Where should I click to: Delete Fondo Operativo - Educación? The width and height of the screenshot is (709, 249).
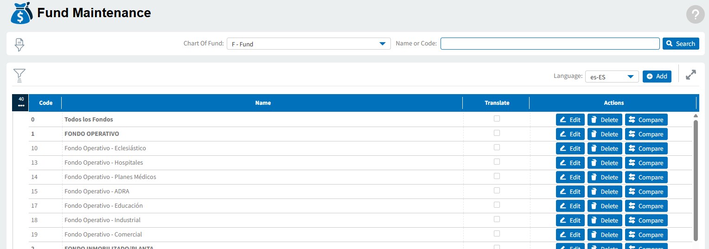605,206
